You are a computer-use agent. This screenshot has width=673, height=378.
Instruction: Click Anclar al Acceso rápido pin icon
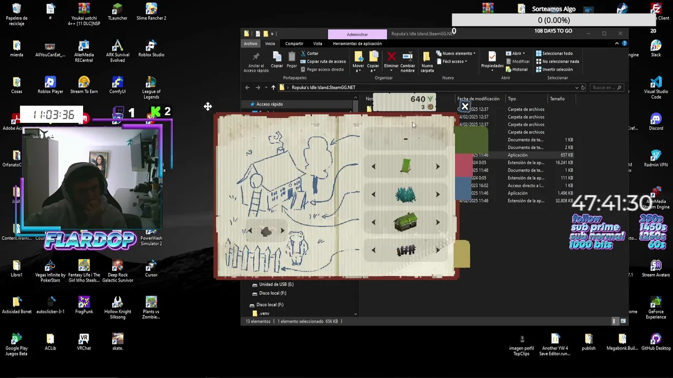tap(256, 57)
